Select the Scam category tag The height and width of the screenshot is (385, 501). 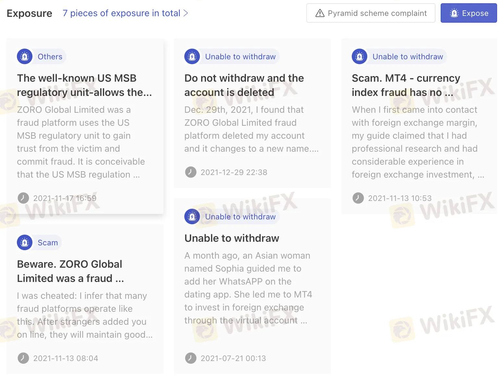tap(48, 243)
